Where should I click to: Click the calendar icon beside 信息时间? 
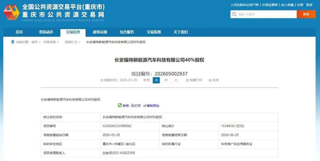pos(102,80)
